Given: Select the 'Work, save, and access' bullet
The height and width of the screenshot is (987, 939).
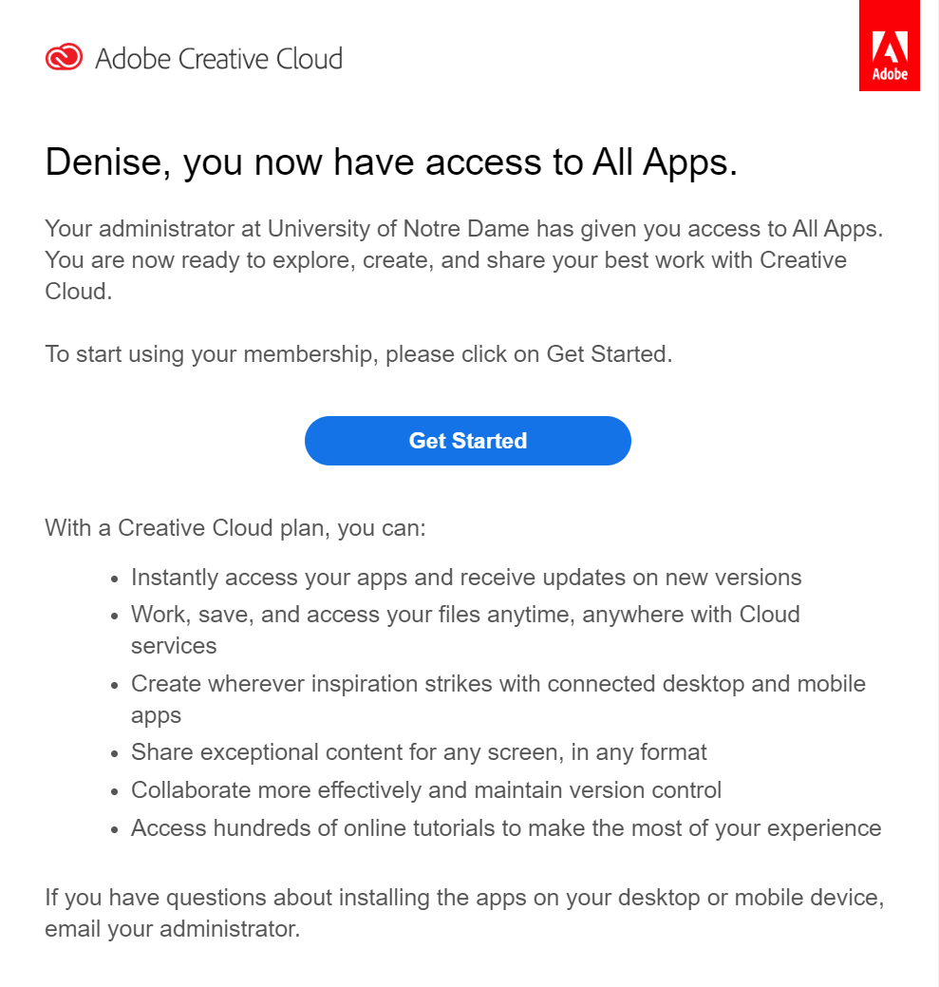Looking at the screenshot, I should click(x=465, y=630).
